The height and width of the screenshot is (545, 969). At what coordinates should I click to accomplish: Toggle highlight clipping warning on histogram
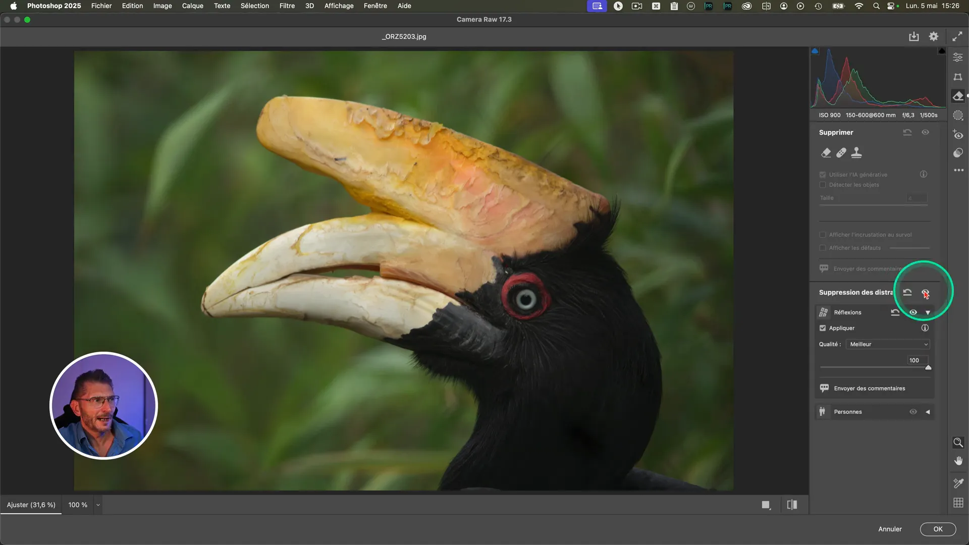[942, 51]
